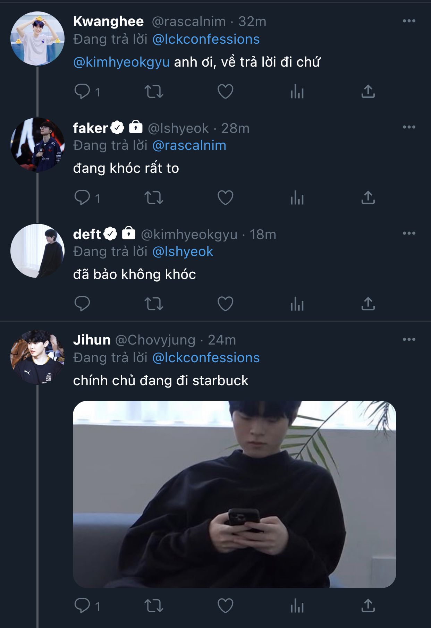Open the @kimhyeokgyu mention in Kwanghee's tweet
Viewport: 431px width, 628px height.
(121, 62)
